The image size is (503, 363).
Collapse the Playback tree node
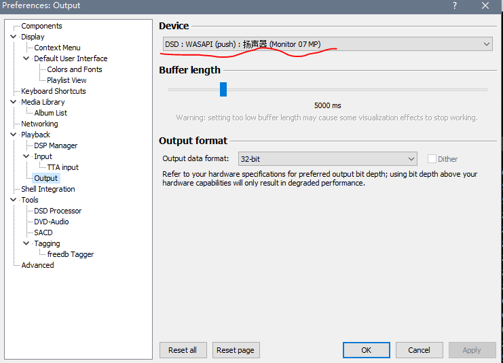pos(14,135)
